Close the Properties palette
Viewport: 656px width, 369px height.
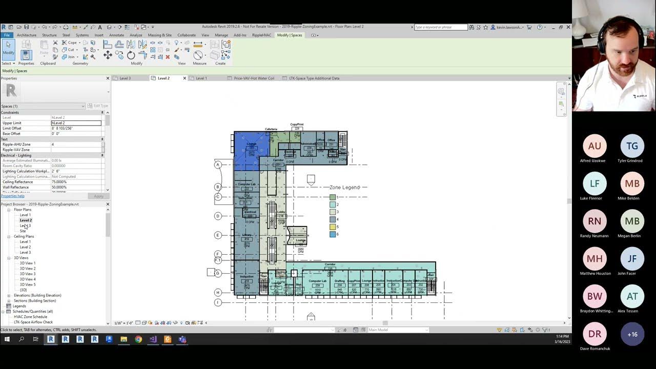[x=108, y=78]
